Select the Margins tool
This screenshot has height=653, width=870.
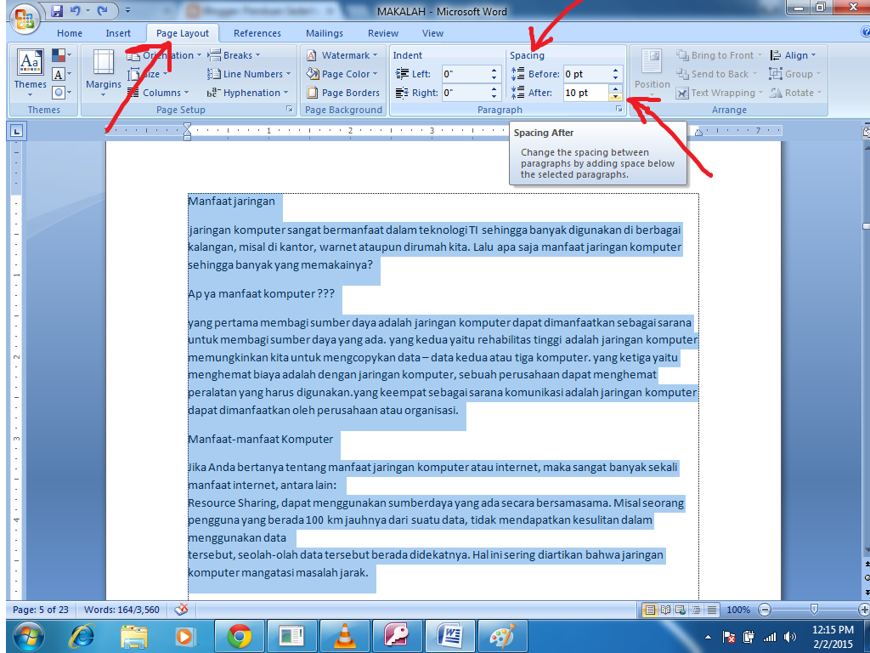[102, 72]
